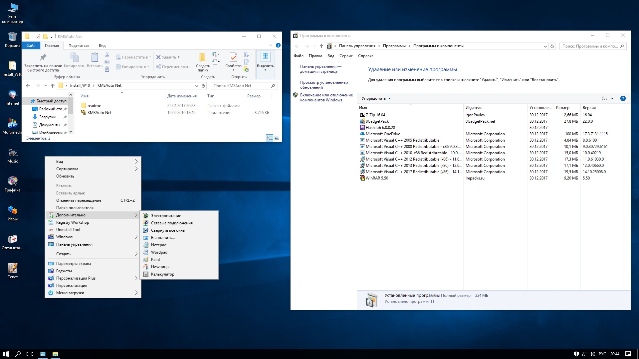
Task: Click the Properties (Свойства) ribbon icon
Action: pyautogui.click(x=233, y=60)
